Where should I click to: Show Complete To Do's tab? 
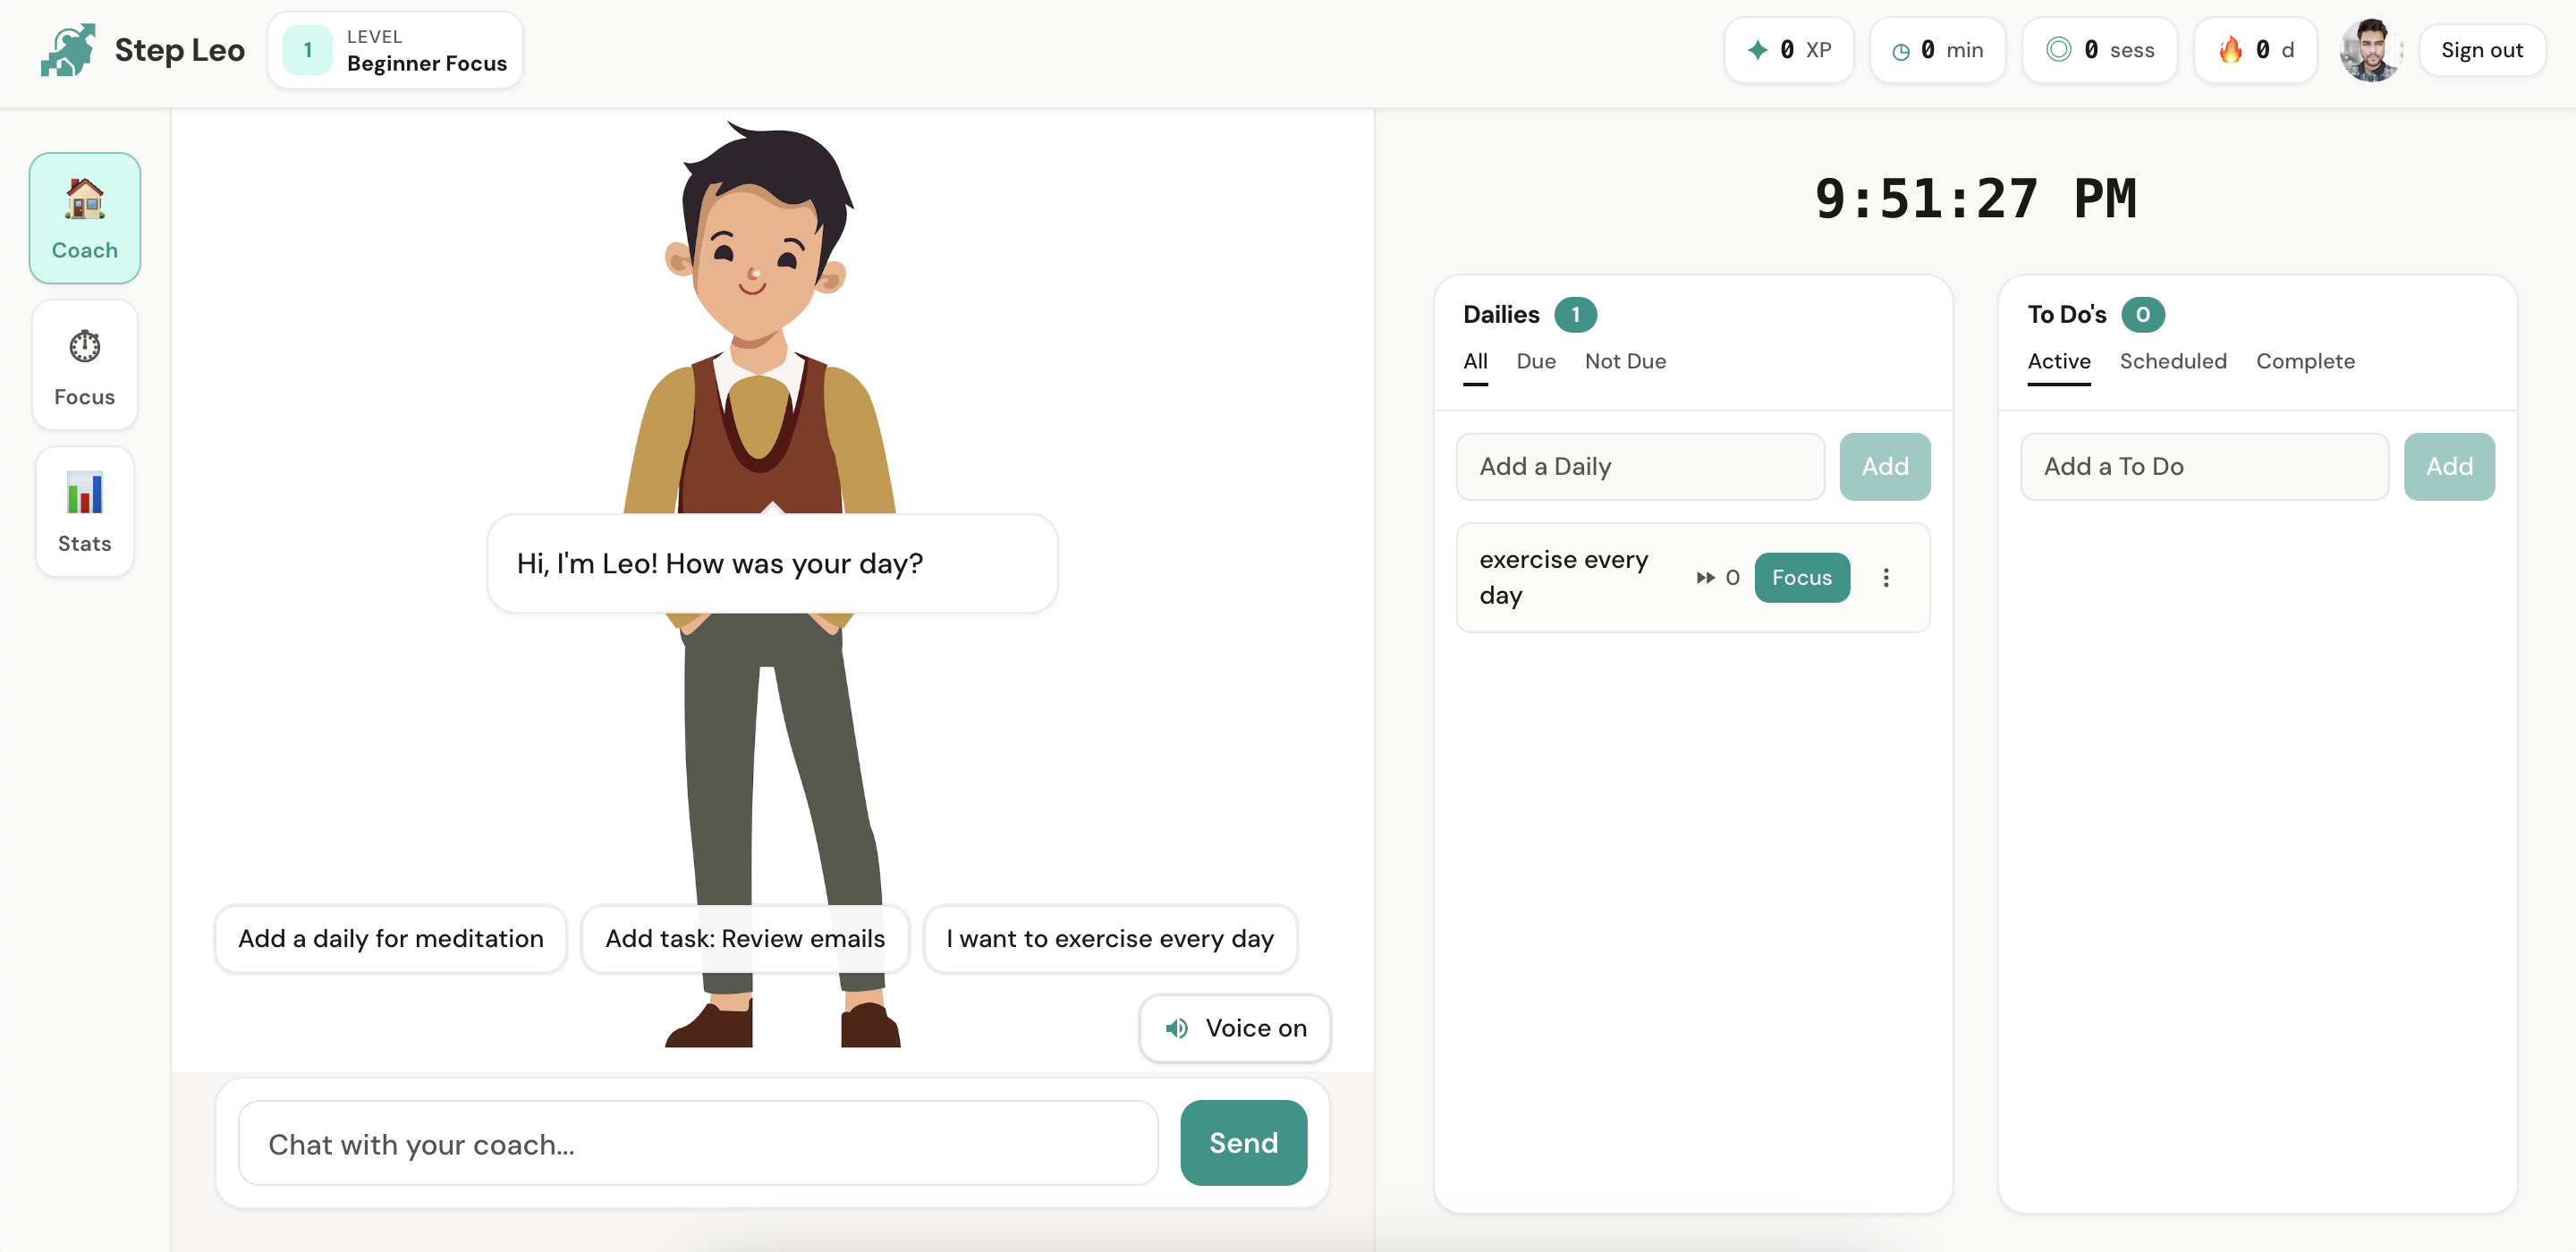pyautogui.click(x=2304, y=361)
